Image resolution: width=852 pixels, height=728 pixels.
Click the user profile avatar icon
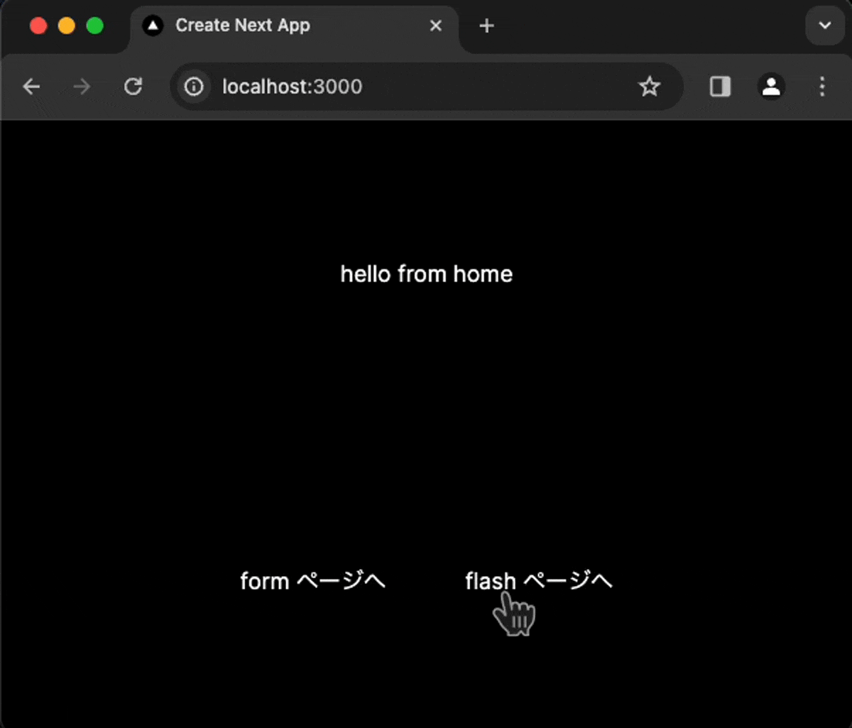(770, 87)
